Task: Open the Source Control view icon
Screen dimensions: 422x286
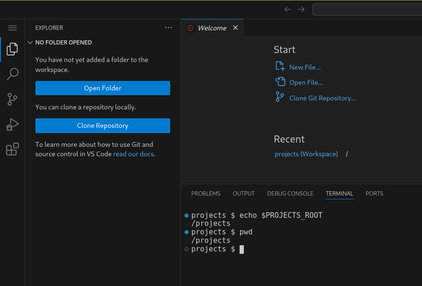Action: pyautogui.click(x=12, y=99)
